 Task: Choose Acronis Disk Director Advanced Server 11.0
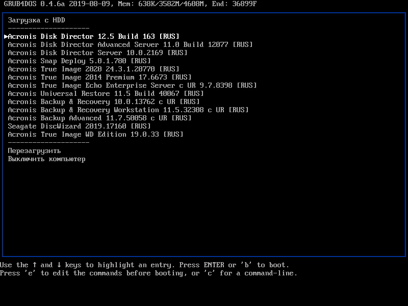coord(130,45)
